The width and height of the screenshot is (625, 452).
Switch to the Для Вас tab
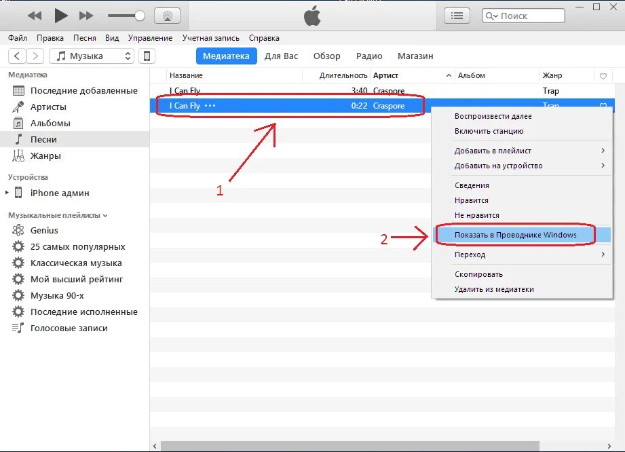(x=281, y=56)
